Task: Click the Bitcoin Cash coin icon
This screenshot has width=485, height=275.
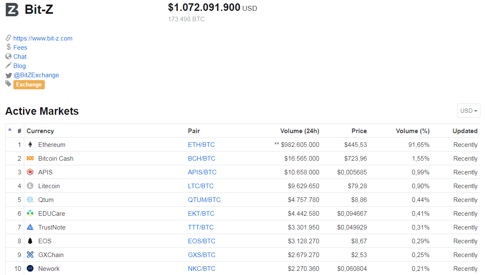Action: [x=30, y=158]
